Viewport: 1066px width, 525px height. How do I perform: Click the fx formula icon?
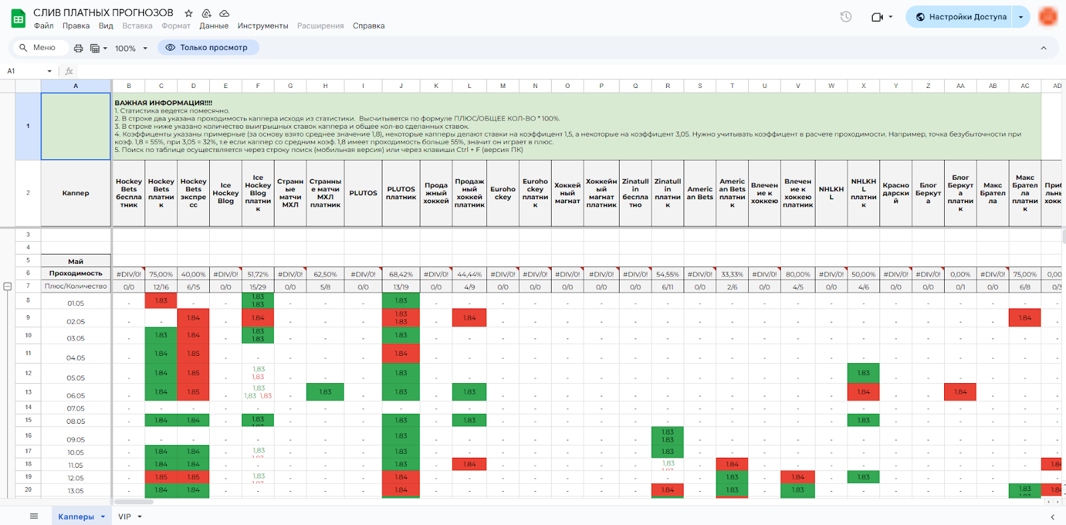click(69, 71)
